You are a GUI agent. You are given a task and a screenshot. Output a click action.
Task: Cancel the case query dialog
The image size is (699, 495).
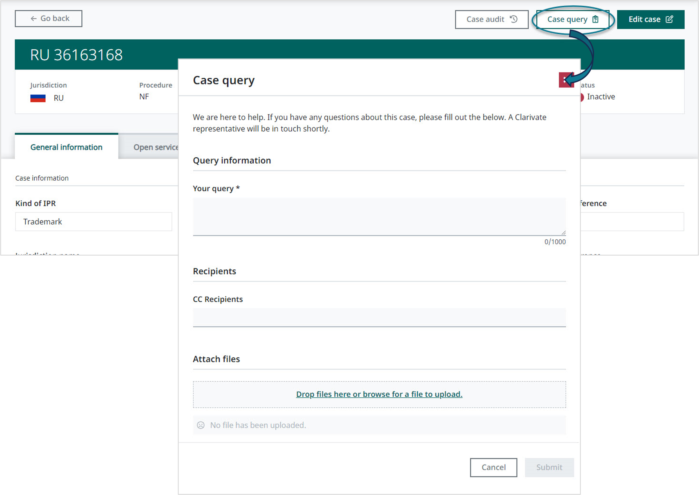click(x=493, y=467)
